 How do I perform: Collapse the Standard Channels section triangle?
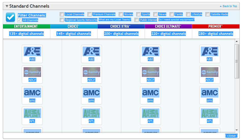7,6
